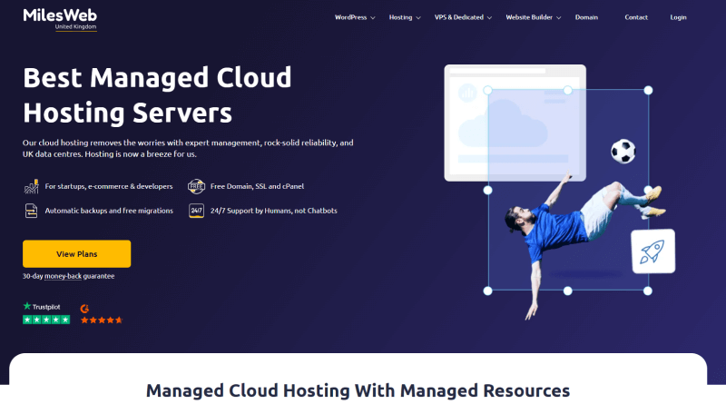This screenshot has height=404, width=726.
Task: Expand the Website Builder dropdown
Action: [x=534, y=17]
